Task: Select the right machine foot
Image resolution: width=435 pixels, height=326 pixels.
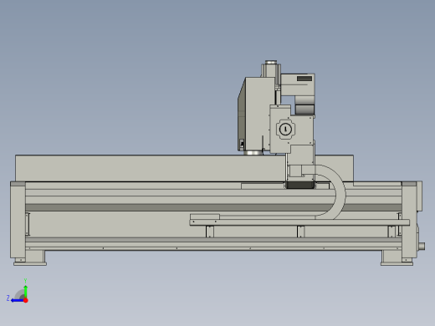Action: [x=397, y=257]
